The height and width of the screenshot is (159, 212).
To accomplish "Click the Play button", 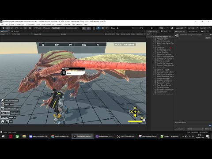I will pyautogui.click(x=98, y=28).
